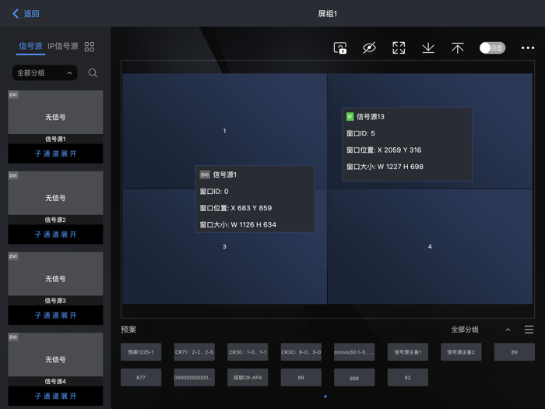The height and width of the screenshot is (409, 545).
Task: Click the 预案 section label
Action: pyautogui.click(x=128, y=330)
